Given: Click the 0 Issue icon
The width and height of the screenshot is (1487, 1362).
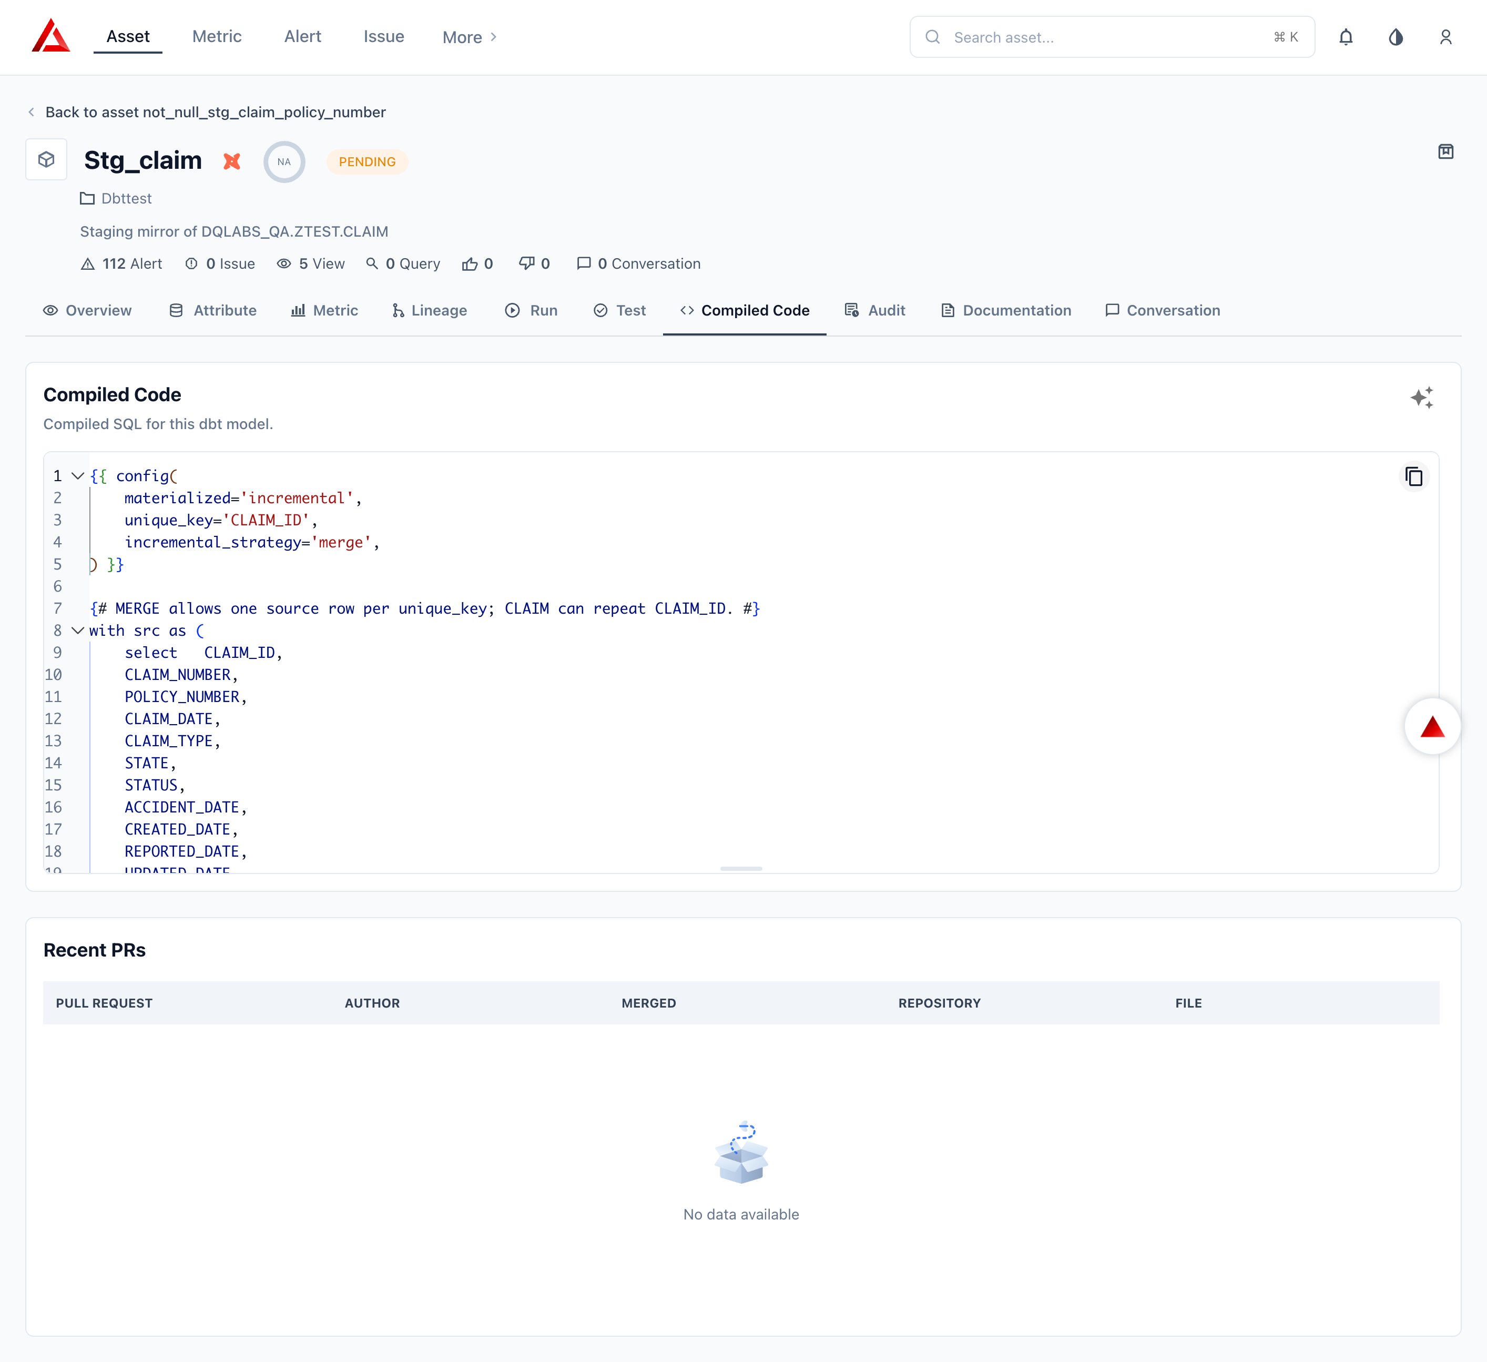Looking at the screenshot, I should pyautogui.click(x=191, y=263).
